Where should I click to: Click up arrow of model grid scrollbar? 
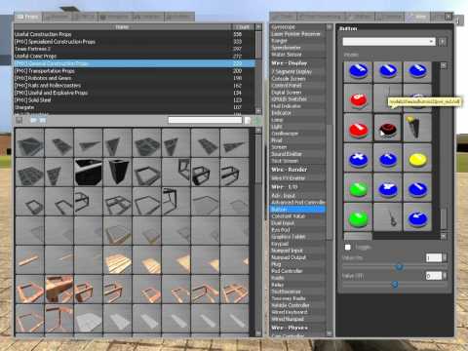click(444, 65)
